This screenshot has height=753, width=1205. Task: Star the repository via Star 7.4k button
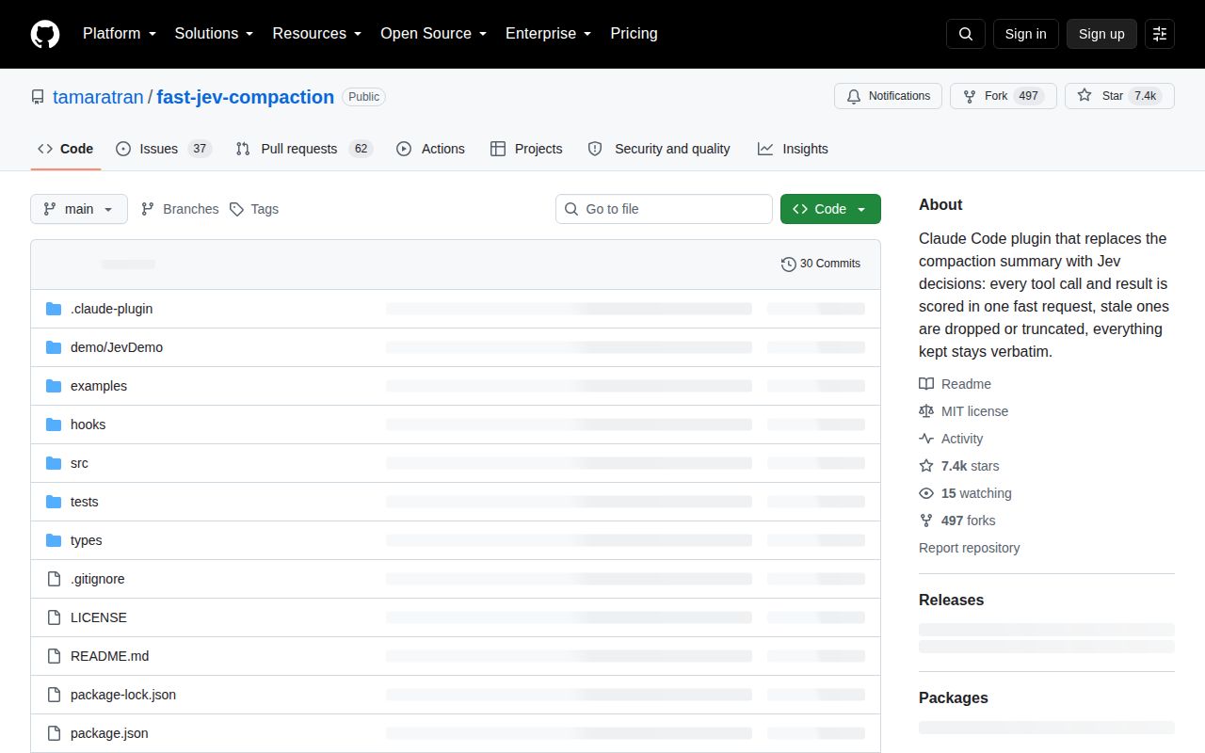tap(1119, 96)
